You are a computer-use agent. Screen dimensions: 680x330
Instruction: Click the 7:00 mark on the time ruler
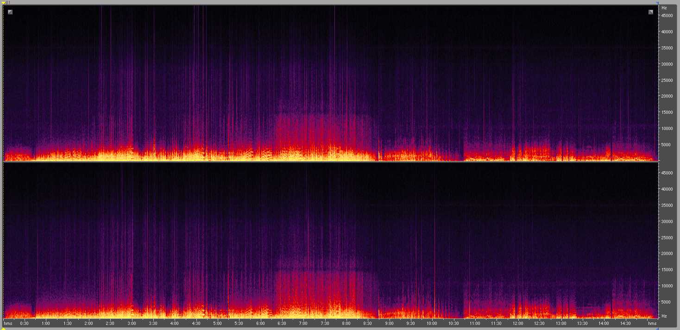[x=303, y=323]
